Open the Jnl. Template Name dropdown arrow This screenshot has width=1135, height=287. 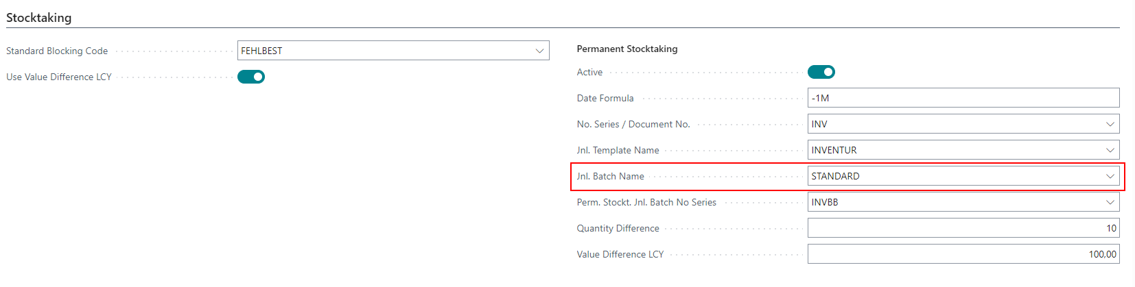click(1110, 150)
